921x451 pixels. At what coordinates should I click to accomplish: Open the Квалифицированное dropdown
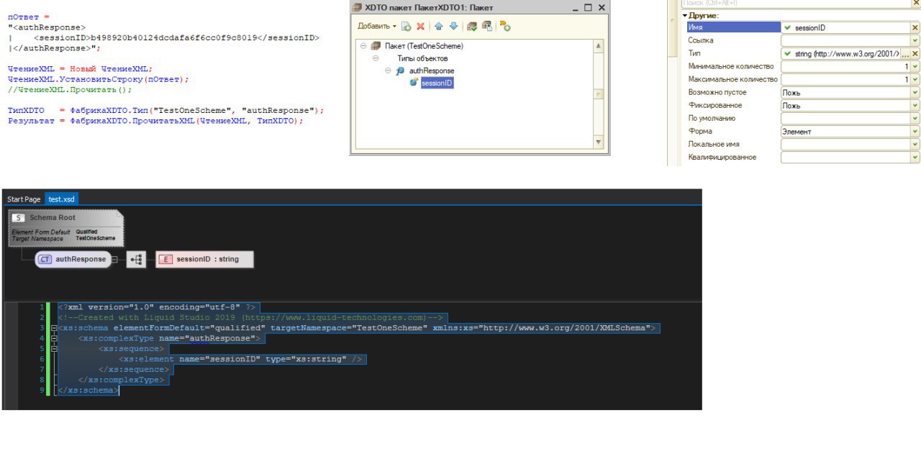(x=915, y=157)
